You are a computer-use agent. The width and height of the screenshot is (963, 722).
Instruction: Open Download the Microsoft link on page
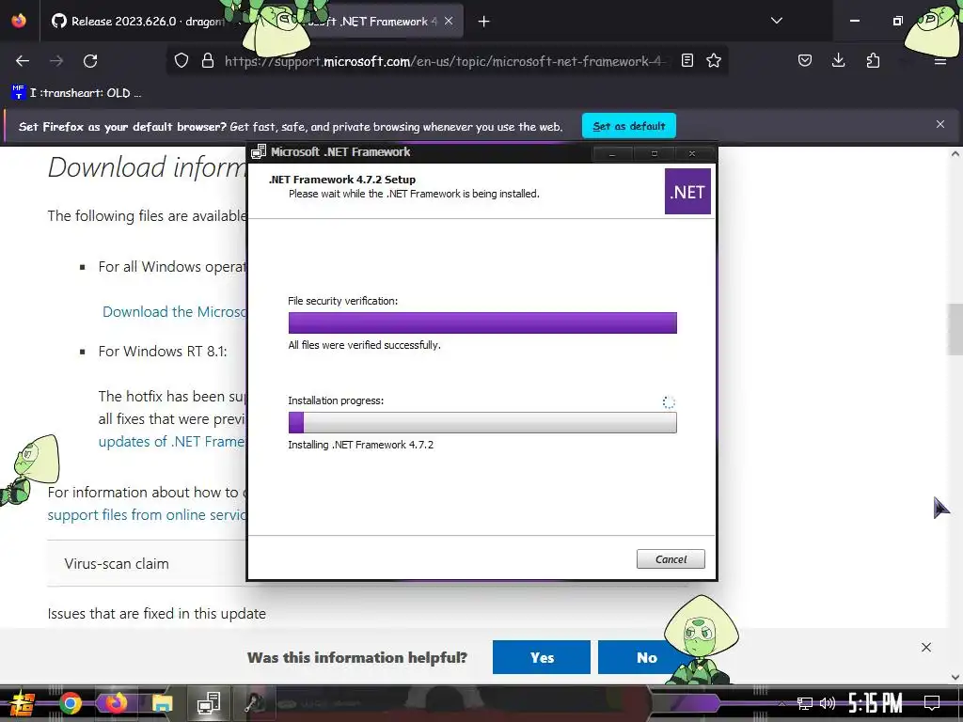pyautogui.click(x=174, y=312)
